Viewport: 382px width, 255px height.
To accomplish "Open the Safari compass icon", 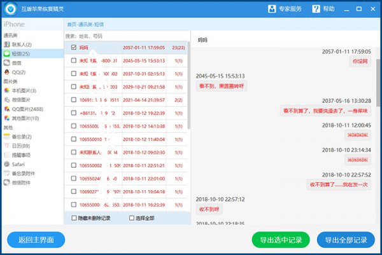I will [x=7, y=164].
